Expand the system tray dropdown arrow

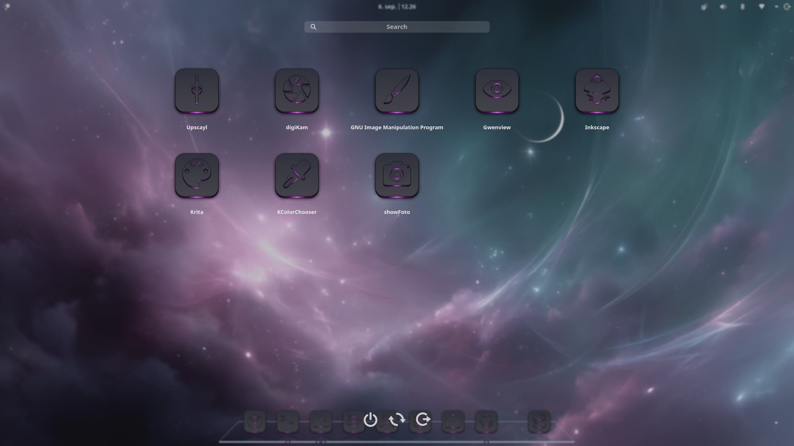point(776,7)
